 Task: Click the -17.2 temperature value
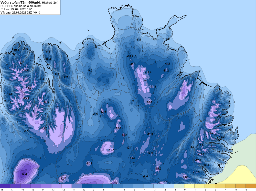(24, 174)
